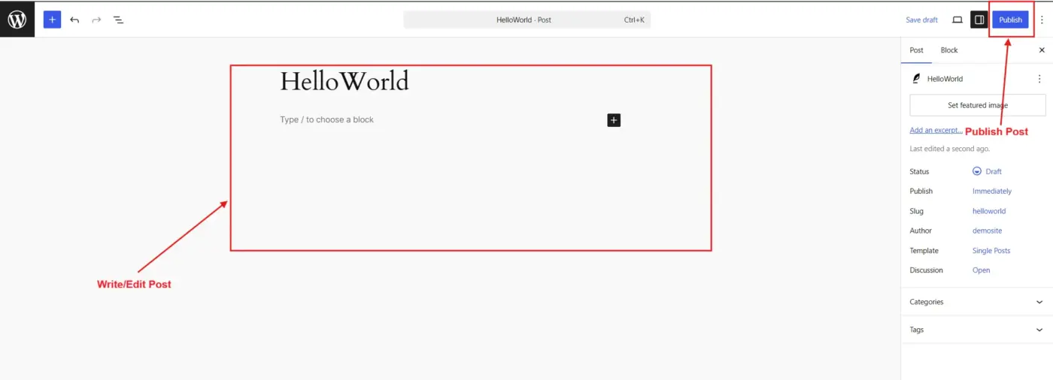Open the preview device laptop icon

click(x=957, y=20)
